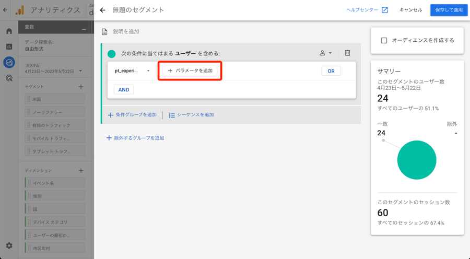This screenshot has height=259, width=470.
Task: Open the user scope dropdown
Action: (325, 53)
